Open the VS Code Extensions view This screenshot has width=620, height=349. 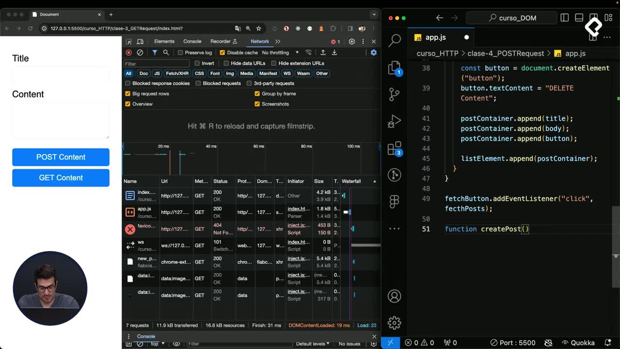(395, 148)
